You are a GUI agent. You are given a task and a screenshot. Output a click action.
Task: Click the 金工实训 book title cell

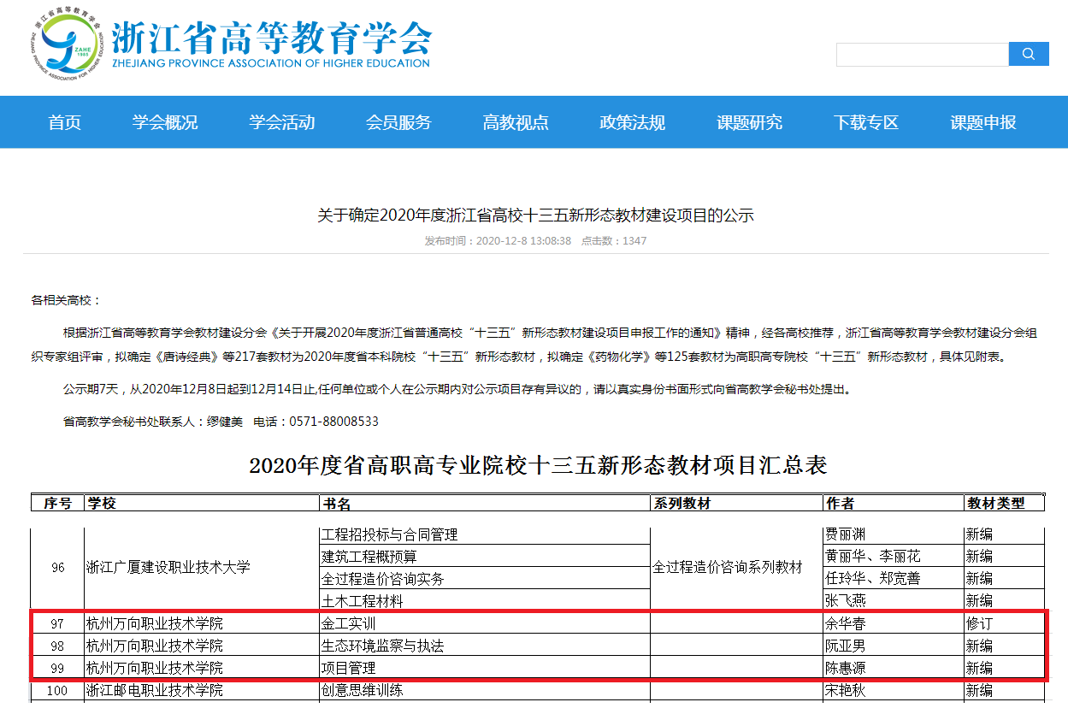click(x=348, y=623)
